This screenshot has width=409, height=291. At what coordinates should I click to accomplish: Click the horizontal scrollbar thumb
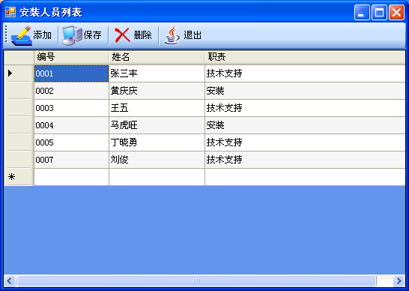coord(196,281)
